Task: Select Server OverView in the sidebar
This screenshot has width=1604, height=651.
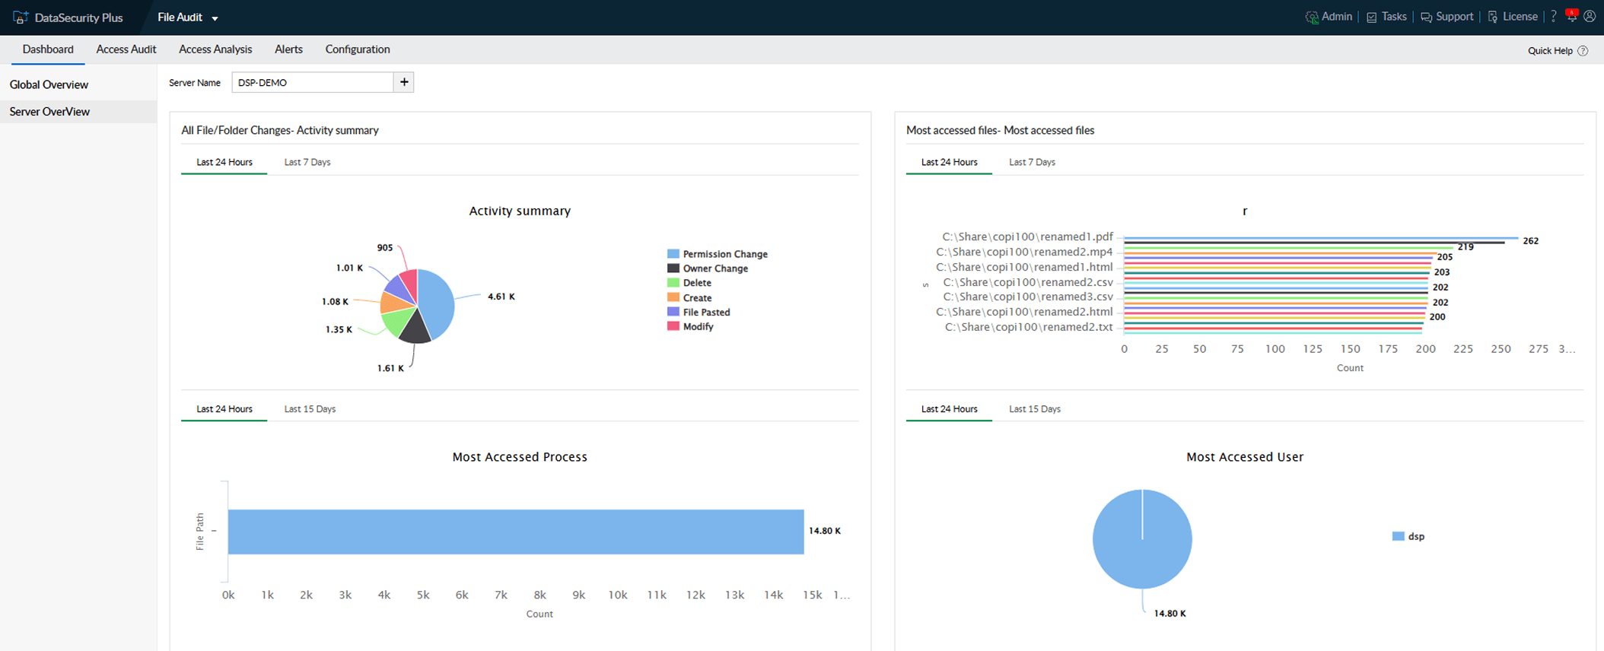Action: [78, 112]
